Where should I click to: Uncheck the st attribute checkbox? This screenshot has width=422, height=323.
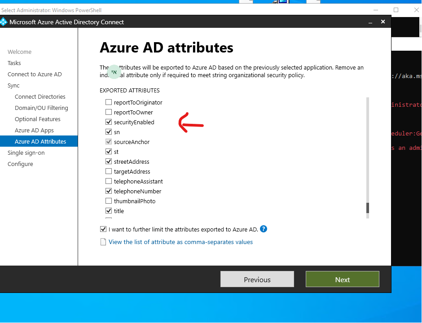pos(109,152)
